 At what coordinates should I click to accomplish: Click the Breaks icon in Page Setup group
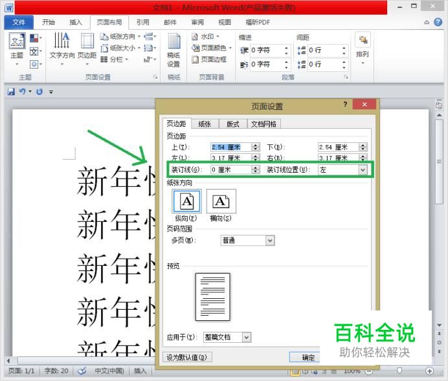click(x=150, y=36)
